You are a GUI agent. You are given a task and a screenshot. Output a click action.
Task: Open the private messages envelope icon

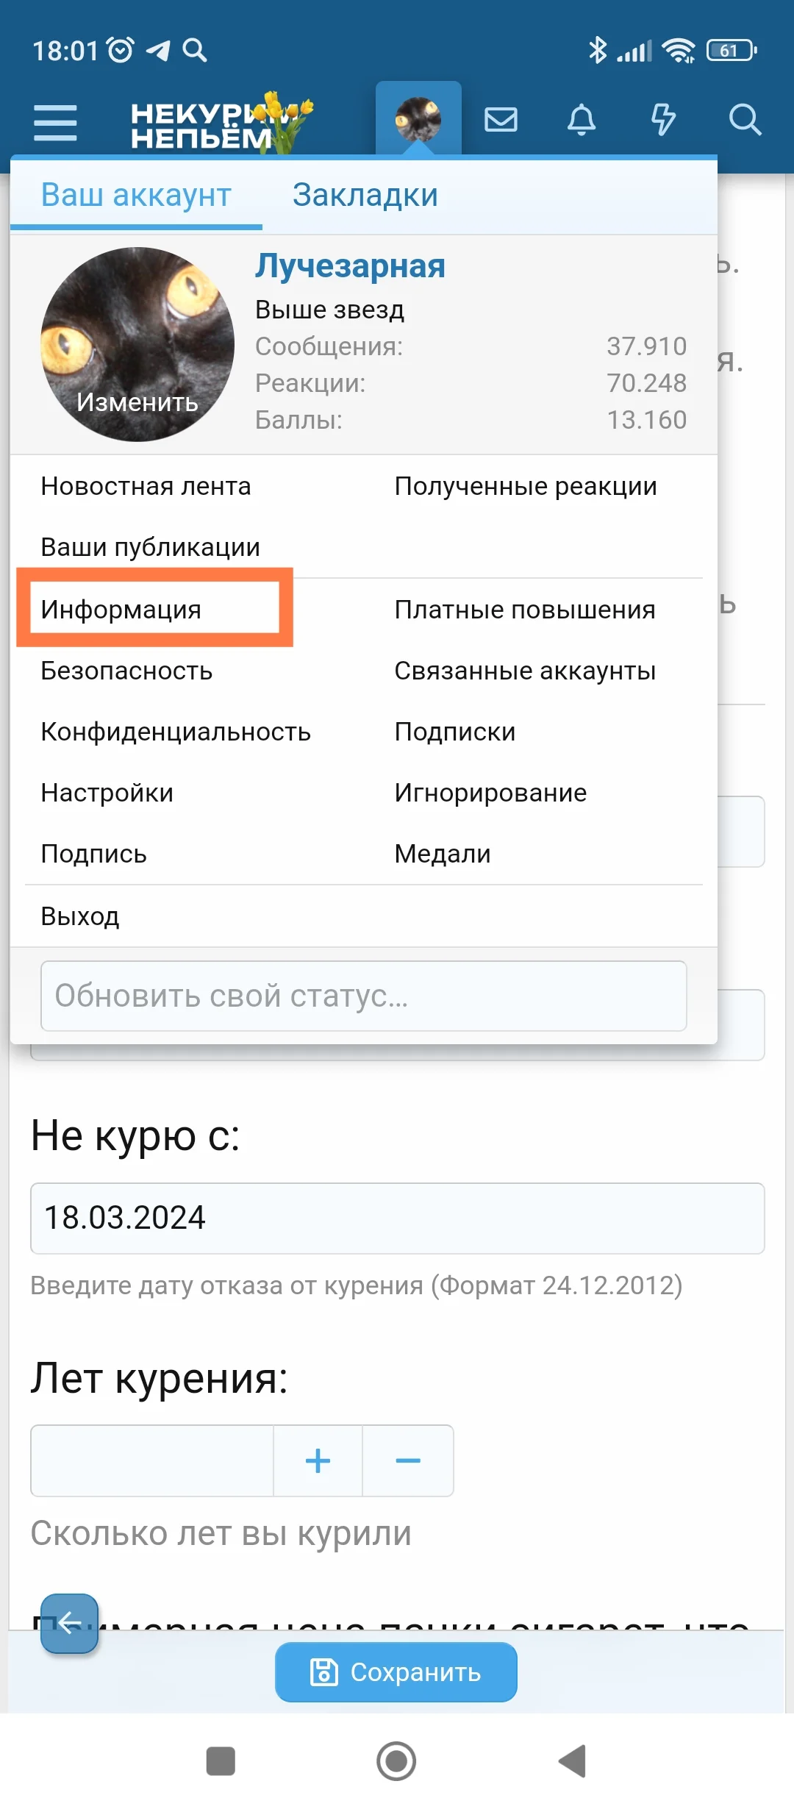(501, 120)
